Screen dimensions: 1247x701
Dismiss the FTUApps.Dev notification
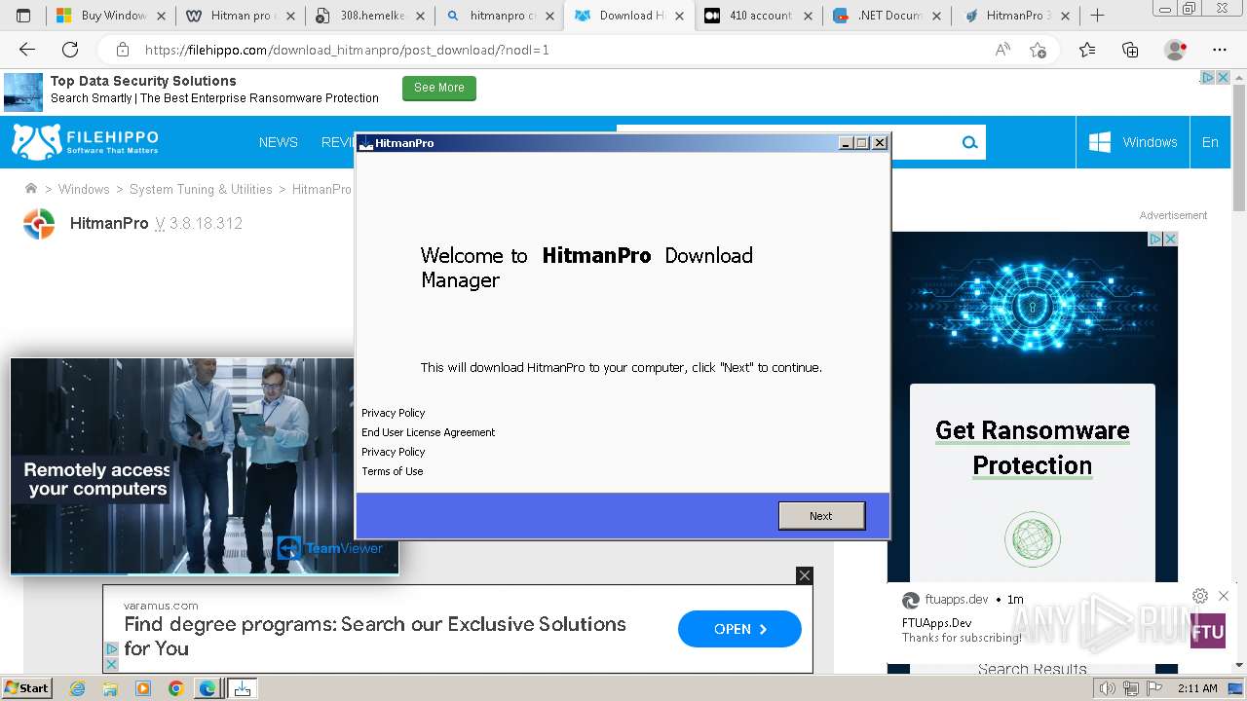click(1224, 596)
